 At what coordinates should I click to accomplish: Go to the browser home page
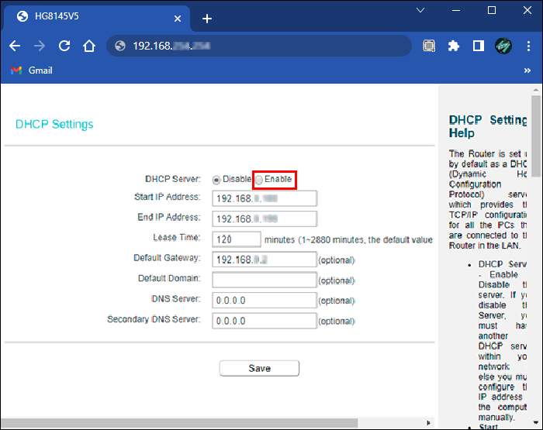[89, 46]
